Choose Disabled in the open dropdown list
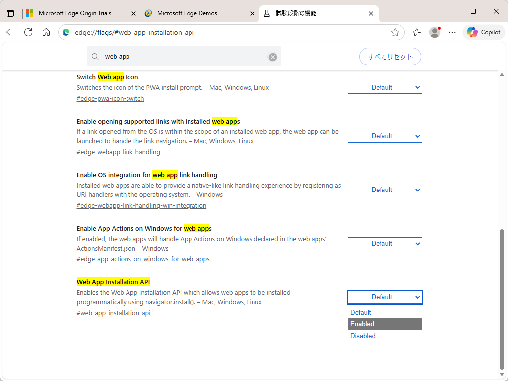 385,336
